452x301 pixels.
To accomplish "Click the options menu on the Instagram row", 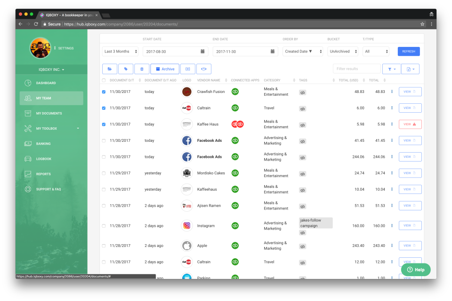I will pos(392,225).
